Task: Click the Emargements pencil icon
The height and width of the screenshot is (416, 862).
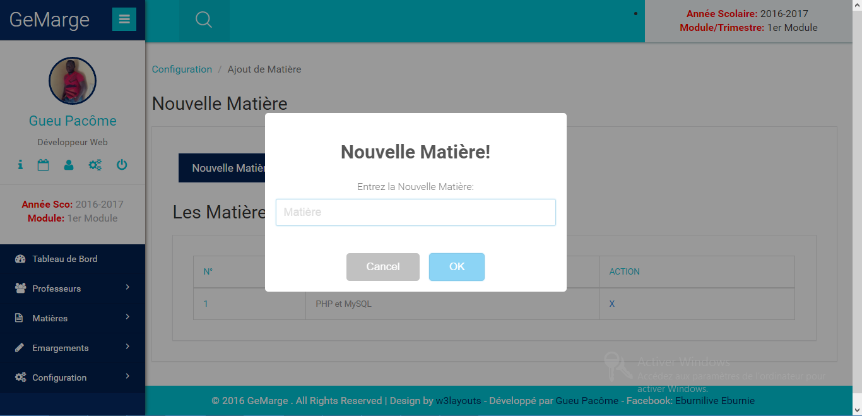Action: (x=21, y=347)
